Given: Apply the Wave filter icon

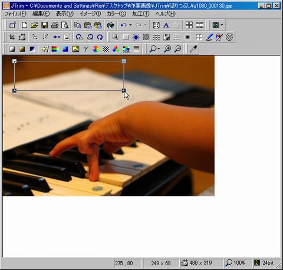Looking at the screenshot, I should pyautogui.click(x=156, y=37).
